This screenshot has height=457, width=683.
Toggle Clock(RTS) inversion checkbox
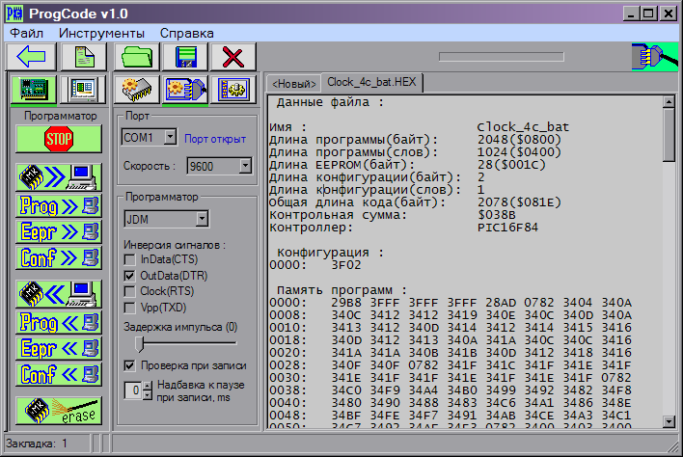pos(129,291)
